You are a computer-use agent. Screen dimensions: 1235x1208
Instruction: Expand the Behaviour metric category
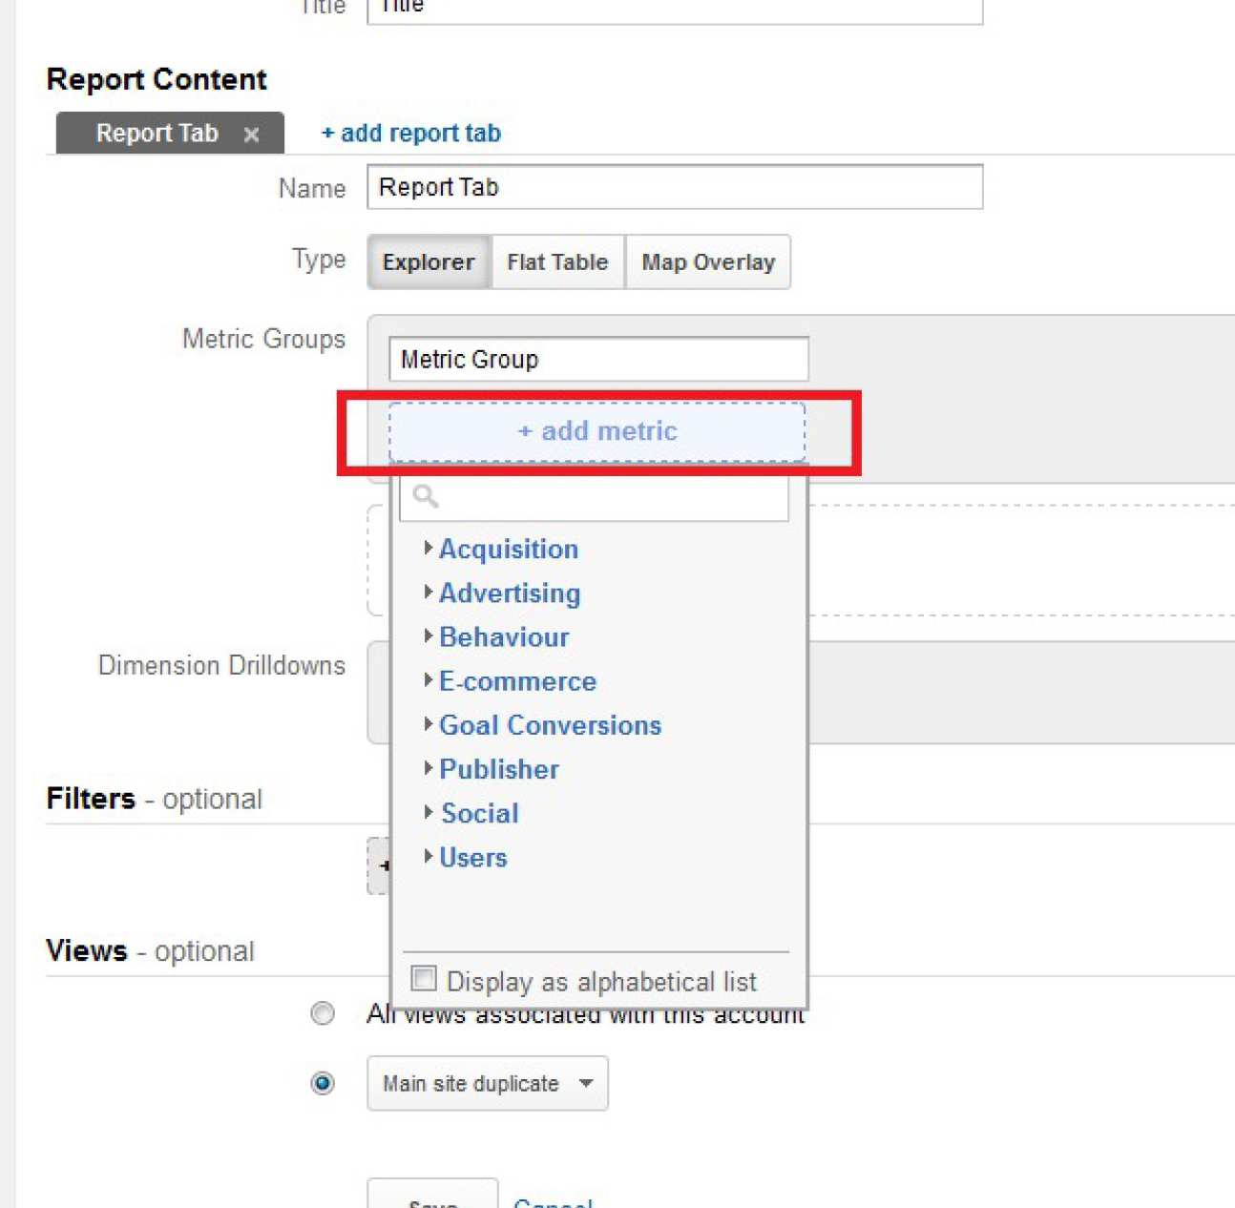point(503,637)
